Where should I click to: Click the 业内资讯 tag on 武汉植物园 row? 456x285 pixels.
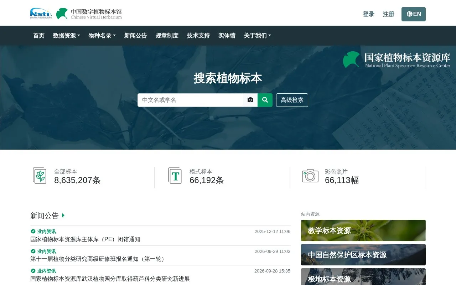pyautogui.click(x=43, y=271)
